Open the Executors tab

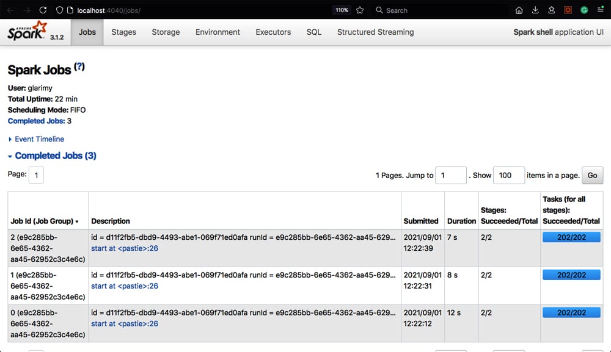pos(273,32)
